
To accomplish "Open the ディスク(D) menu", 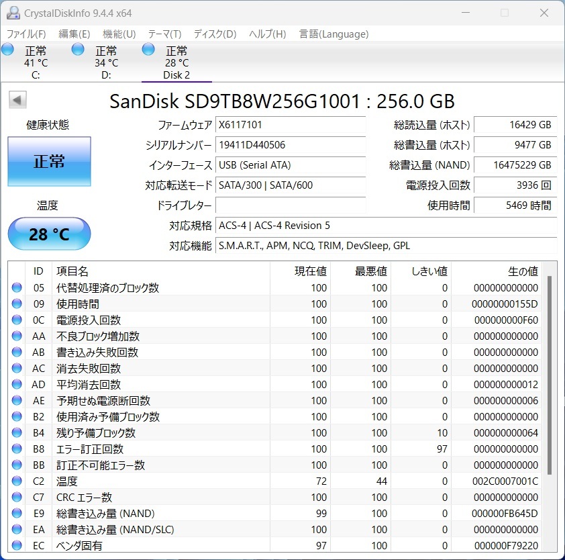I will [215, 34].
